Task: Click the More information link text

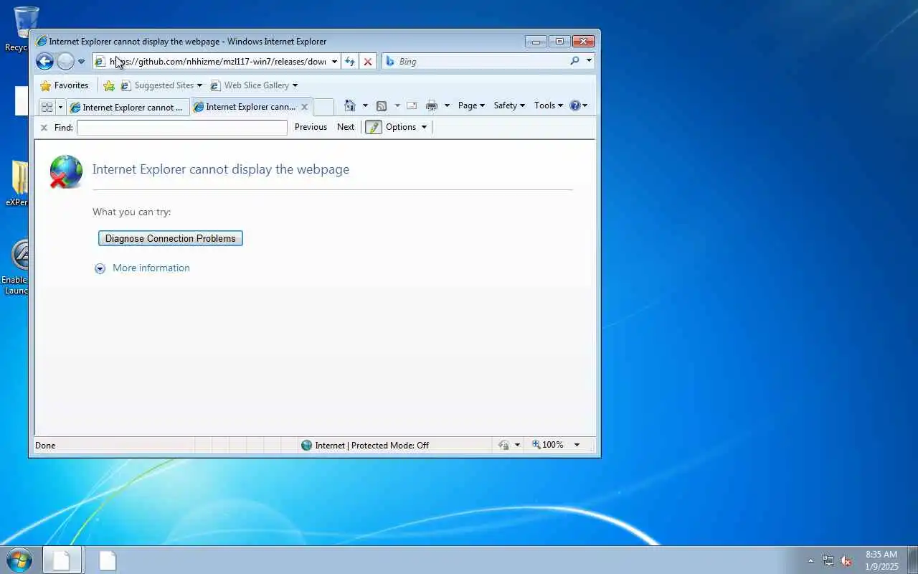Action: click(151, 268)
